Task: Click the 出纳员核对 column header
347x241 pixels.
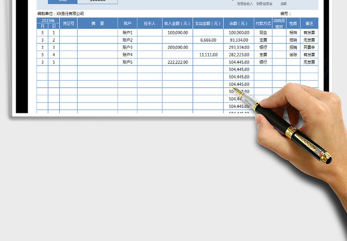Action: [279, 23]
